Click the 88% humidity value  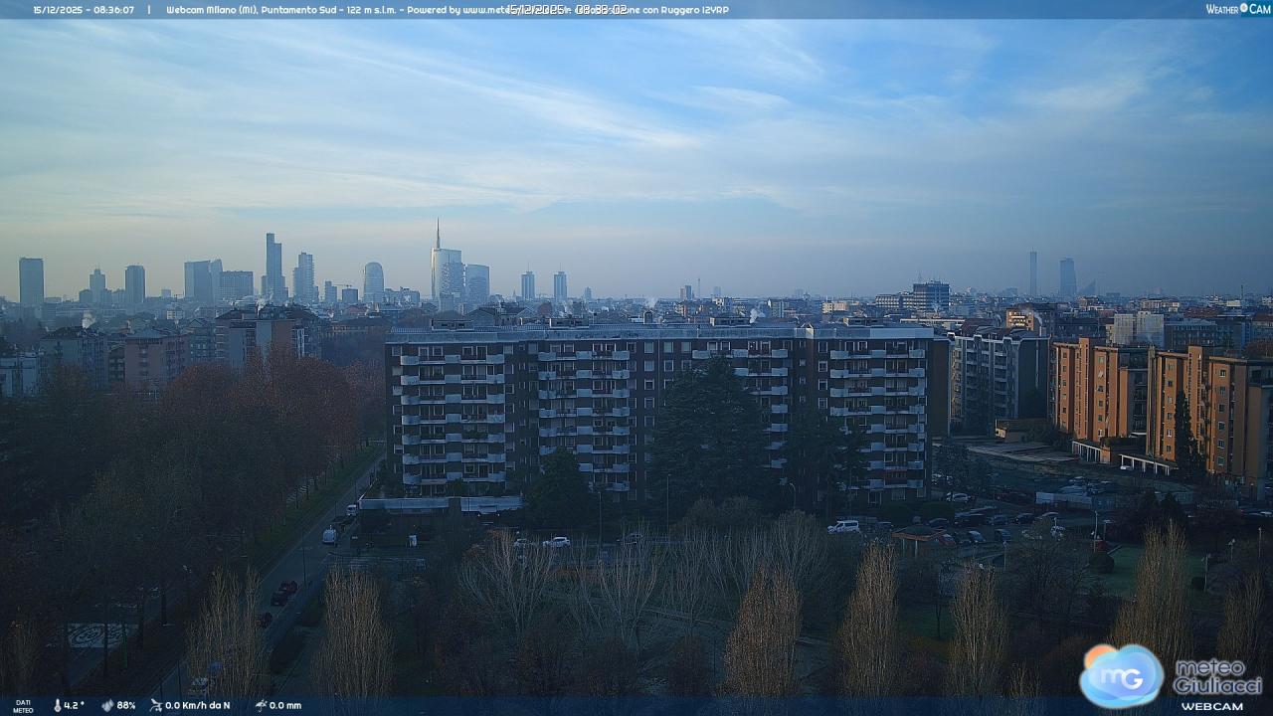tap(126, 705)
